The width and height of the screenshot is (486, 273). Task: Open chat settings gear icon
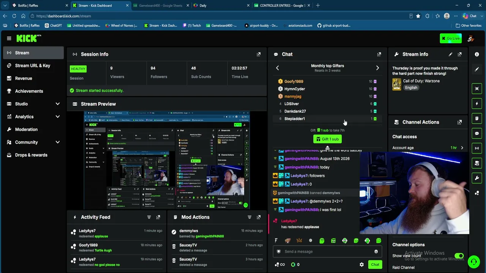tap(361, 265)
